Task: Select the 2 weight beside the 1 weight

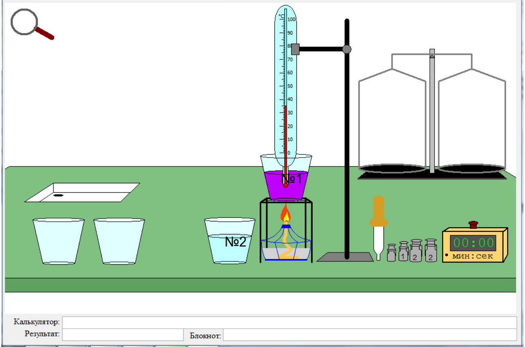Action: [416, 250]
